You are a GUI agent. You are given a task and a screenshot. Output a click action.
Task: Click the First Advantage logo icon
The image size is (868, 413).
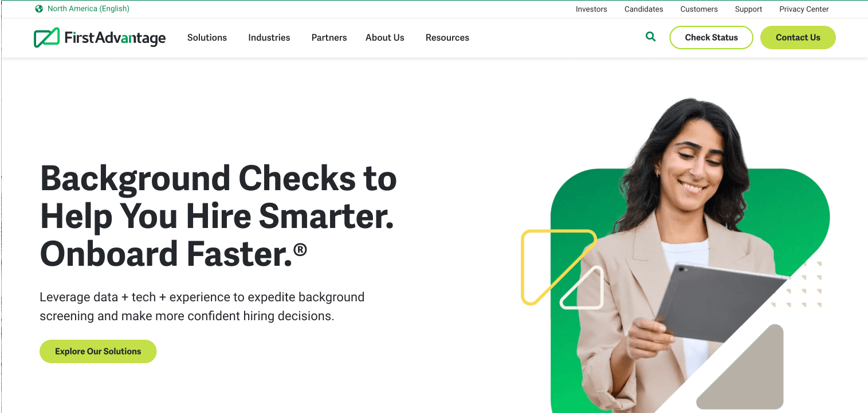click(46, 37)
